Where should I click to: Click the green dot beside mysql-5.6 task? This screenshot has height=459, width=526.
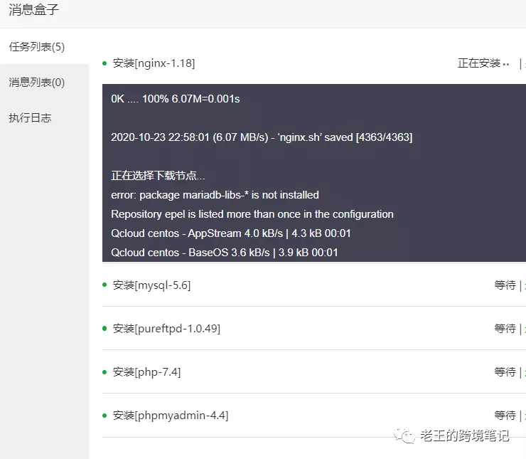(105, 285)
